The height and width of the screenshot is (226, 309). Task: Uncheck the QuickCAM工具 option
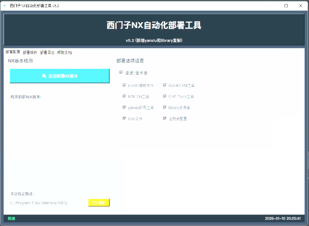[165, 85]
